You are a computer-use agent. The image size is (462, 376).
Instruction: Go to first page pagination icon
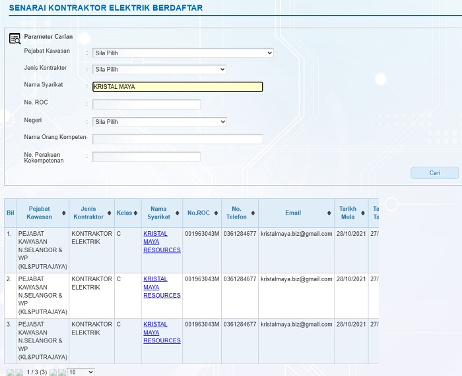[11, 373]
